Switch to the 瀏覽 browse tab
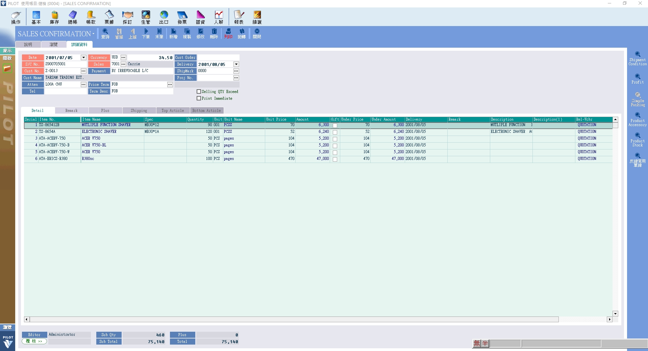Image resolution: width=648 pixels, height=351 pixels. (53, 45)
